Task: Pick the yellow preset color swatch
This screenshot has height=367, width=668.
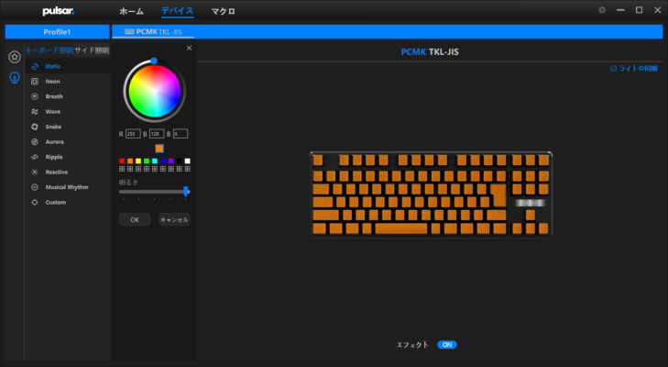Action: 138,161
